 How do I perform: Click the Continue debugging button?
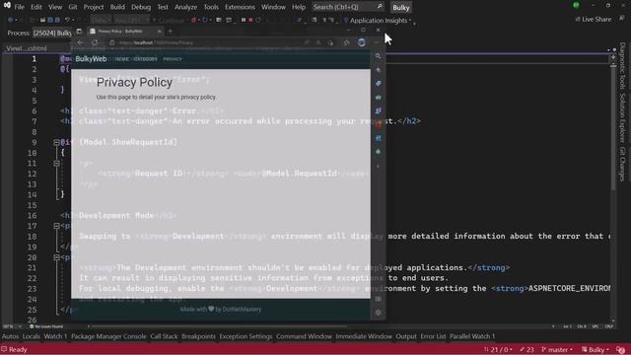pos(168,20)
